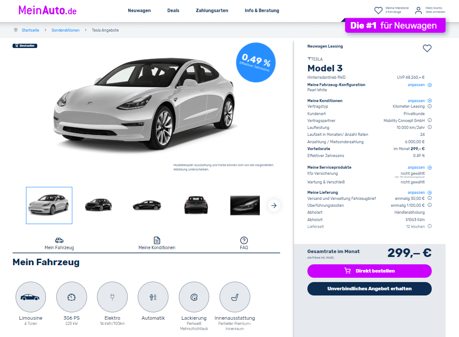
Task: Click info icon beside 10.000 km/Jahr
Action: [430, 127]
